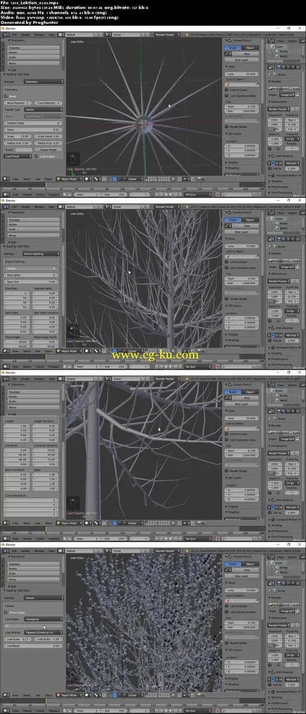Click Render image button in Leaves frame
This screenshot has width=306, height=714.
tap(274, 605)
